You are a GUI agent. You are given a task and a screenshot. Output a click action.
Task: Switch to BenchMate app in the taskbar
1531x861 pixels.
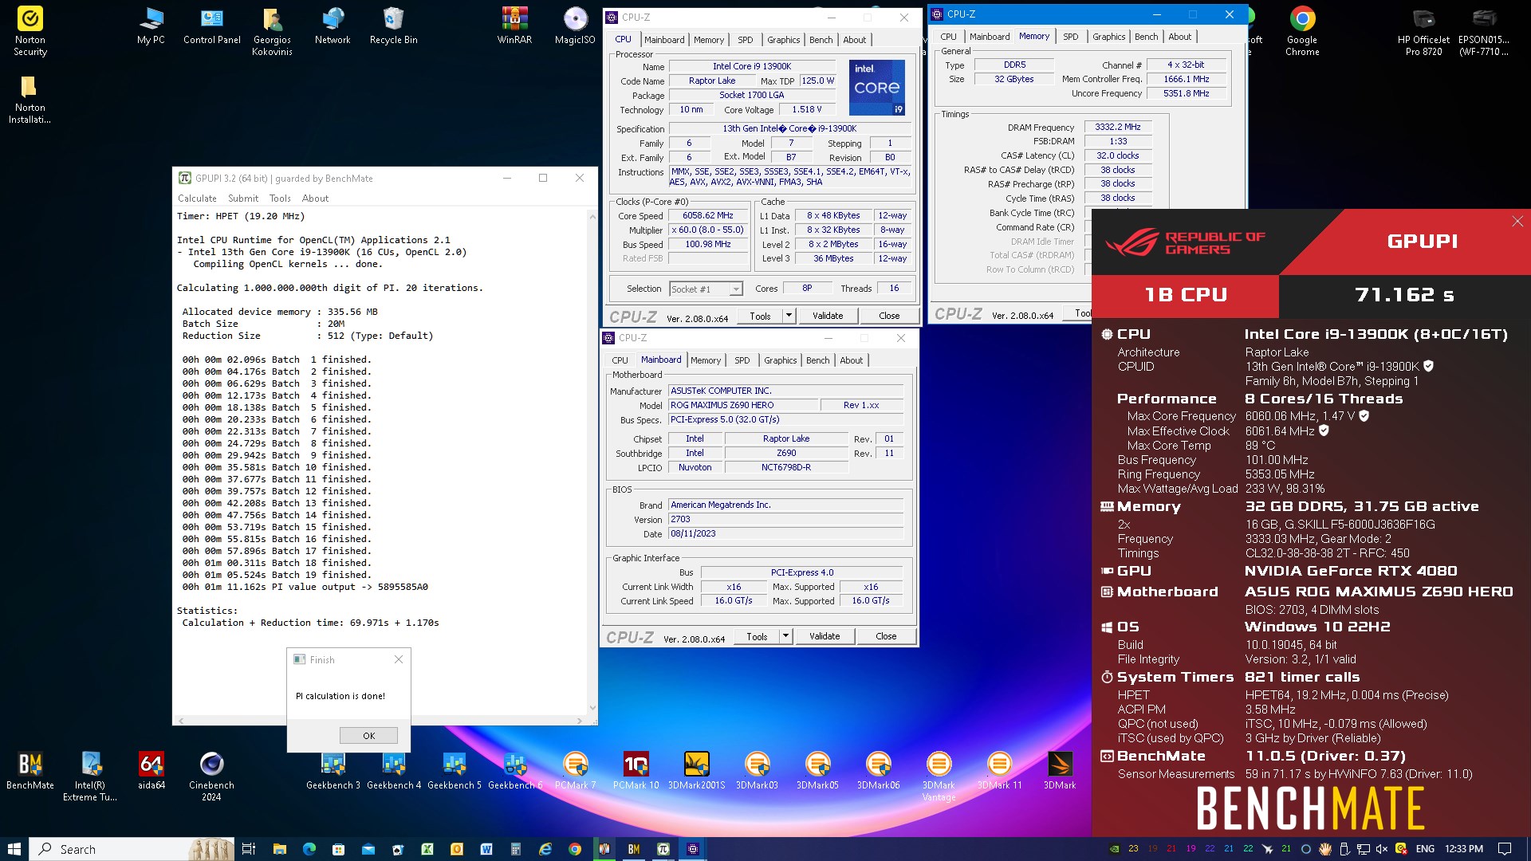(x=634, y=849)
